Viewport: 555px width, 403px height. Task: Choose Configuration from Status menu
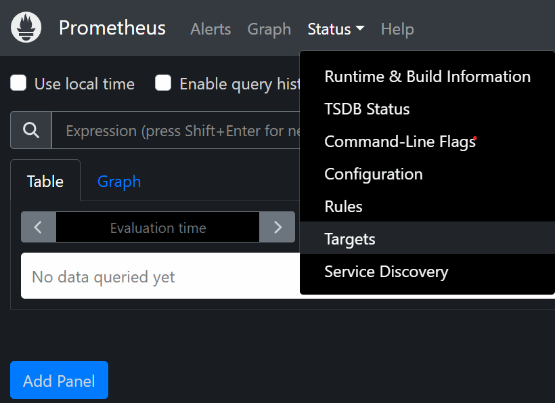pos(374,174)
